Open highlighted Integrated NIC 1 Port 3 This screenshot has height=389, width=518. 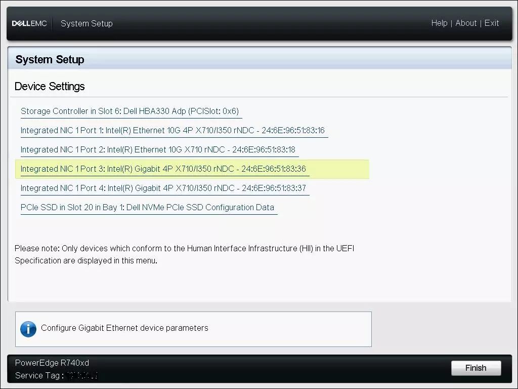(192, 169)
